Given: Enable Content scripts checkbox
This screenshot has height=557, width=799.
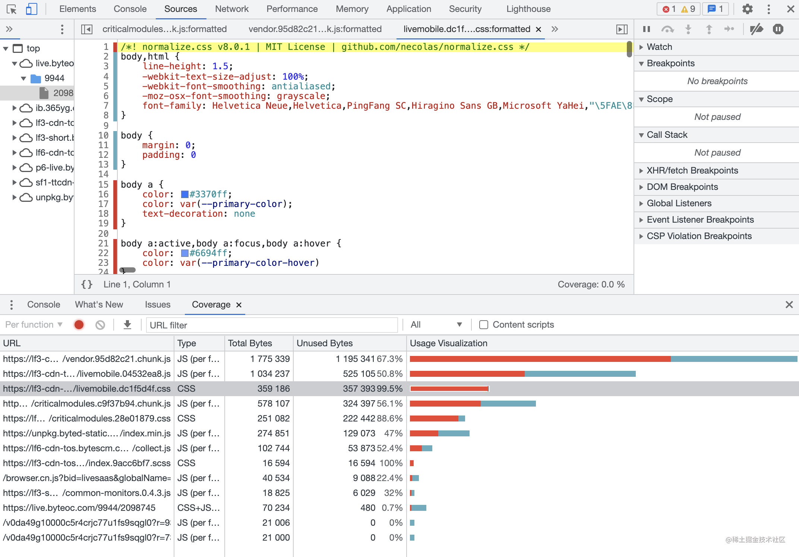Looking at the screenshot, I should coord(484,325).
